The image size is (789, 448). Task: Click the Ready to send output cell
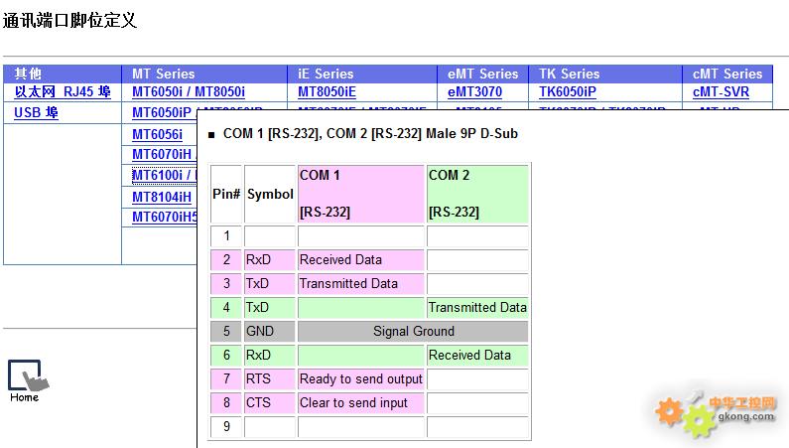pyautogui.click(x=361, y=379)
